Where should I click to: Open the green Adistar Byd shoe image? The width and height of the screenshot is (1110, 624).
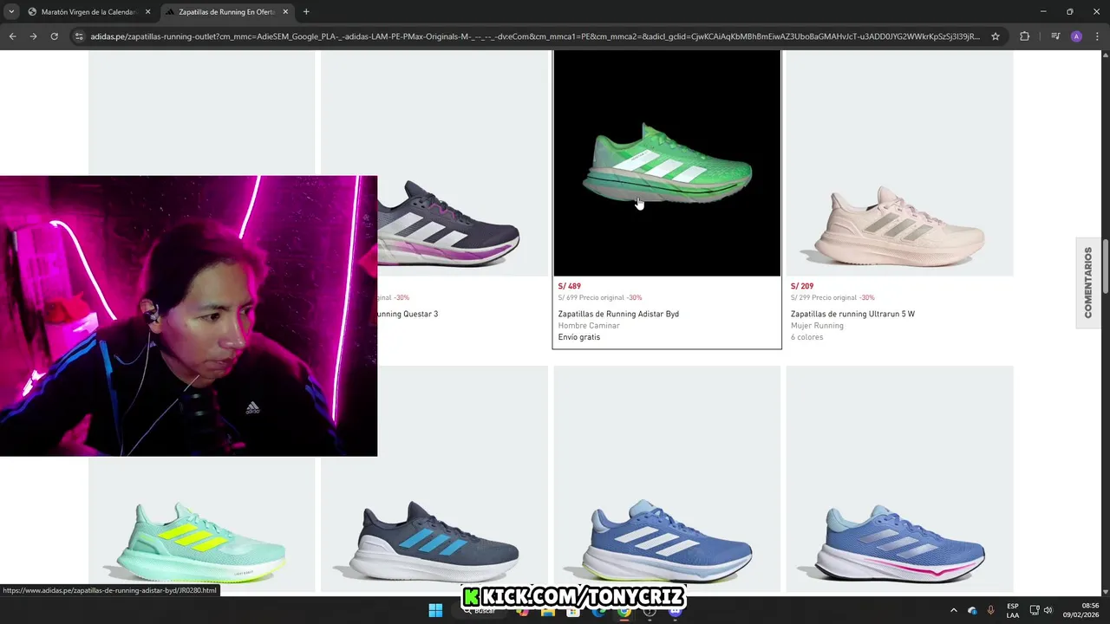667,163
